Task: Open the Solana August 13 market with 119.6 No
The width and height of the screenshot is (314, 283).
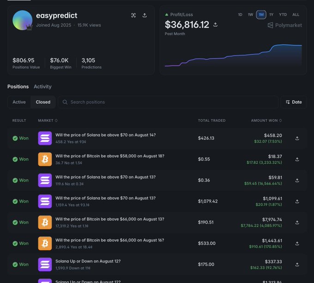Action: tap(106, 177)
